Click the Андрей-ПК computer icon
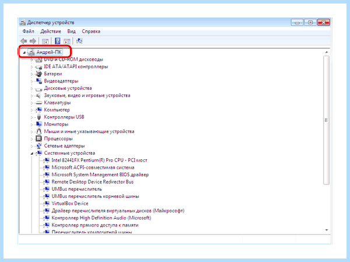The image size is (350, 262). pos(32,53)
